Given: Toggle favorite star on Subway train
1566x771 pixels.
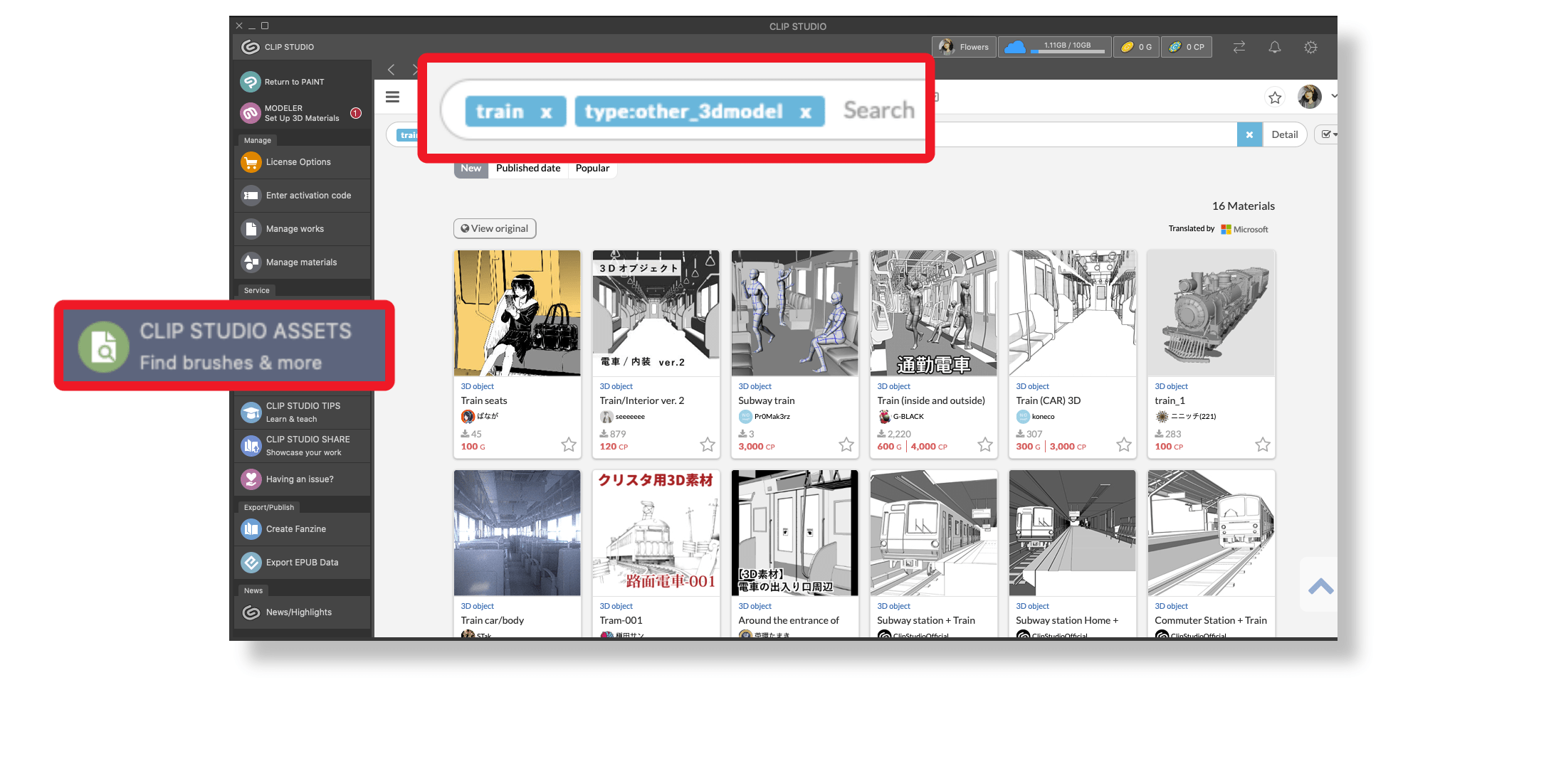Looking at the screenshot, I should 846,445.
